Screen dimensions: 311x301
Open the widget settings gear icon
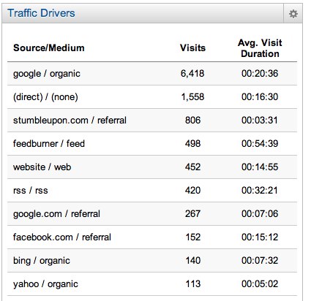293,14
